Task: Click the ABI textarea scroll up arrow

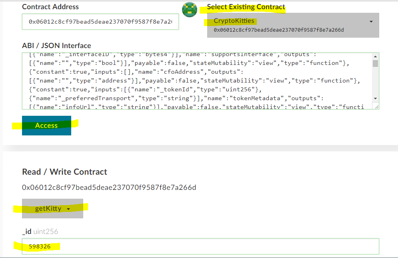Action: (x=376, y=56)
